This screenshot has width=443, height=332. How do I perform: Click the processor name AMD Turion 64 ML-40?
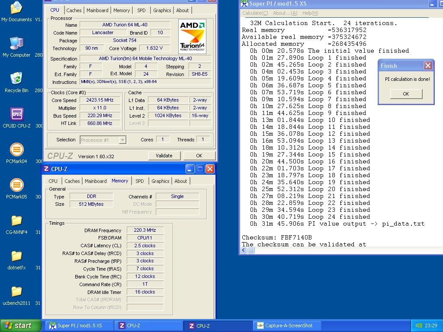tap(125, 25)
